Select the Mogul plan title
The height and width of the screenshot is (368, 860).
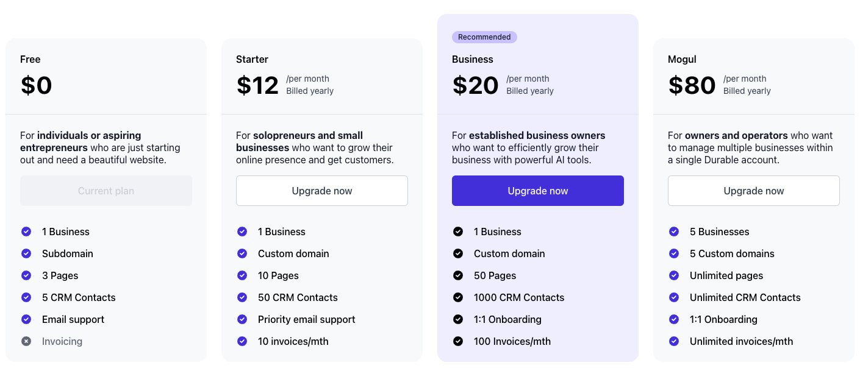[682, 59]
